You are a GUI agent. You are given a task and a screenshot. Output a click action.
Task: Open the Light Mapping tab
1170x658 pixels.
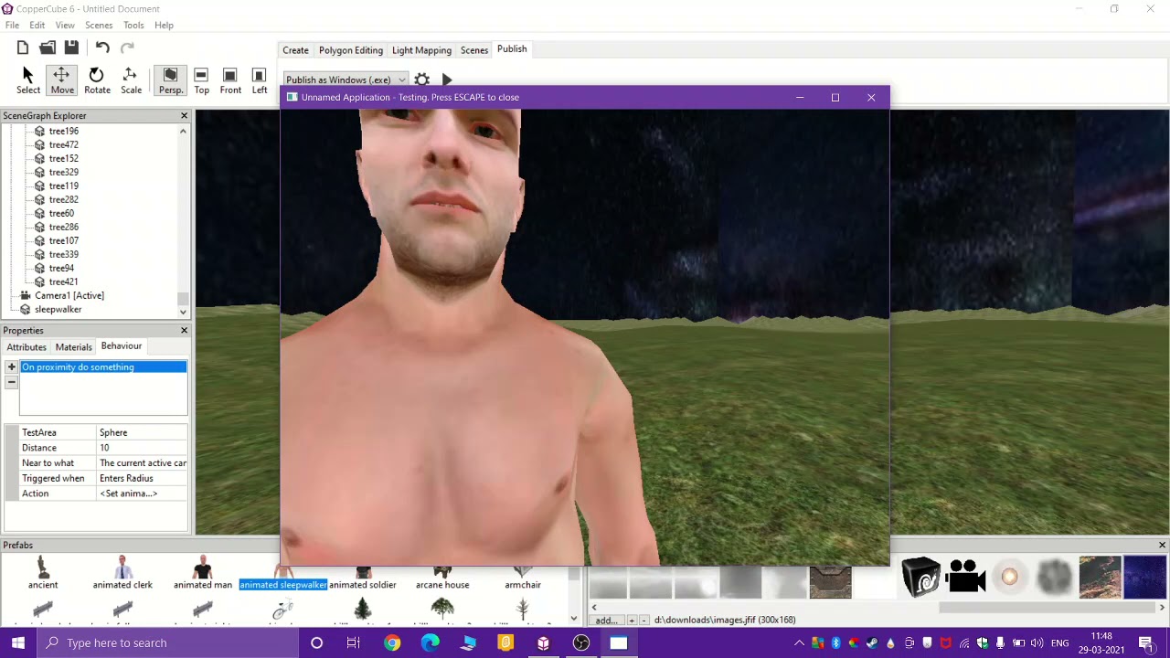[421, 50]
